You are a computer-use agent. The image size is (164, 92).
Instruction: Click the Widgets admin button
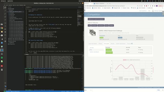point(111,26)
